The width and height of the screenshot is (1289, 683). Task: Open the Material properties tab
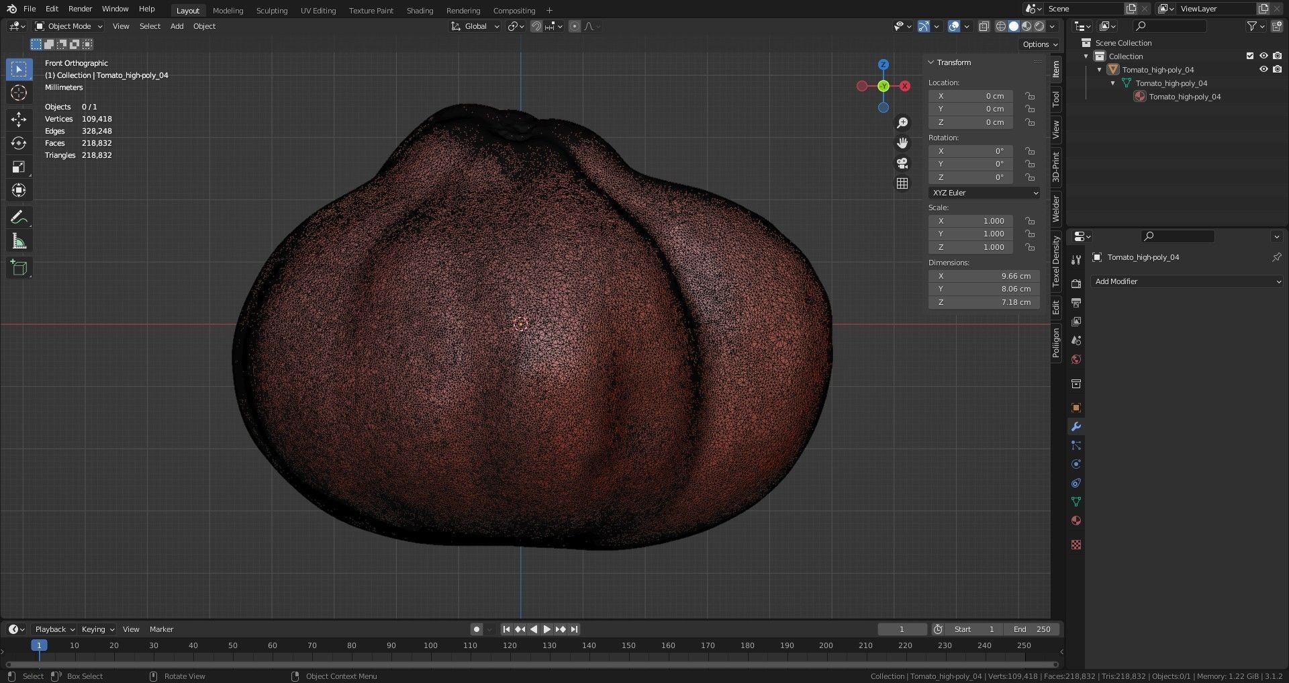1076,520
